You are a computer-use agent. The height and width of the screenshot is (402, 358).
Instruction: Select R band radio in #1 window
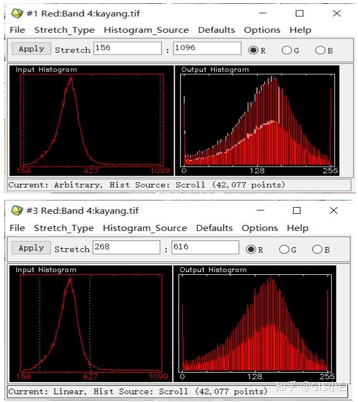coord(253,50)
